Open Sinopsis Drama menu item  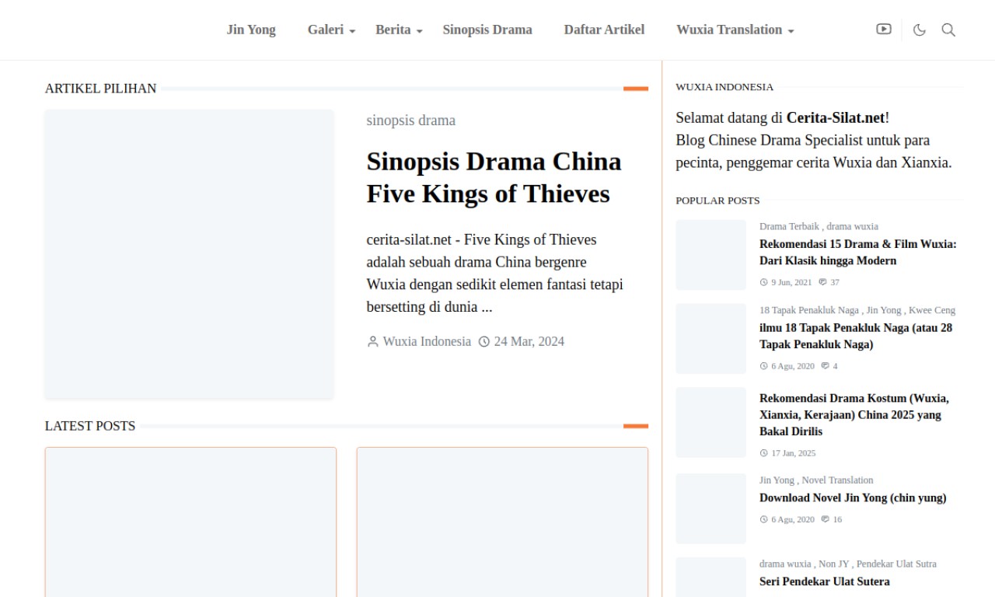pyautogui.click(x=487, y=30)
